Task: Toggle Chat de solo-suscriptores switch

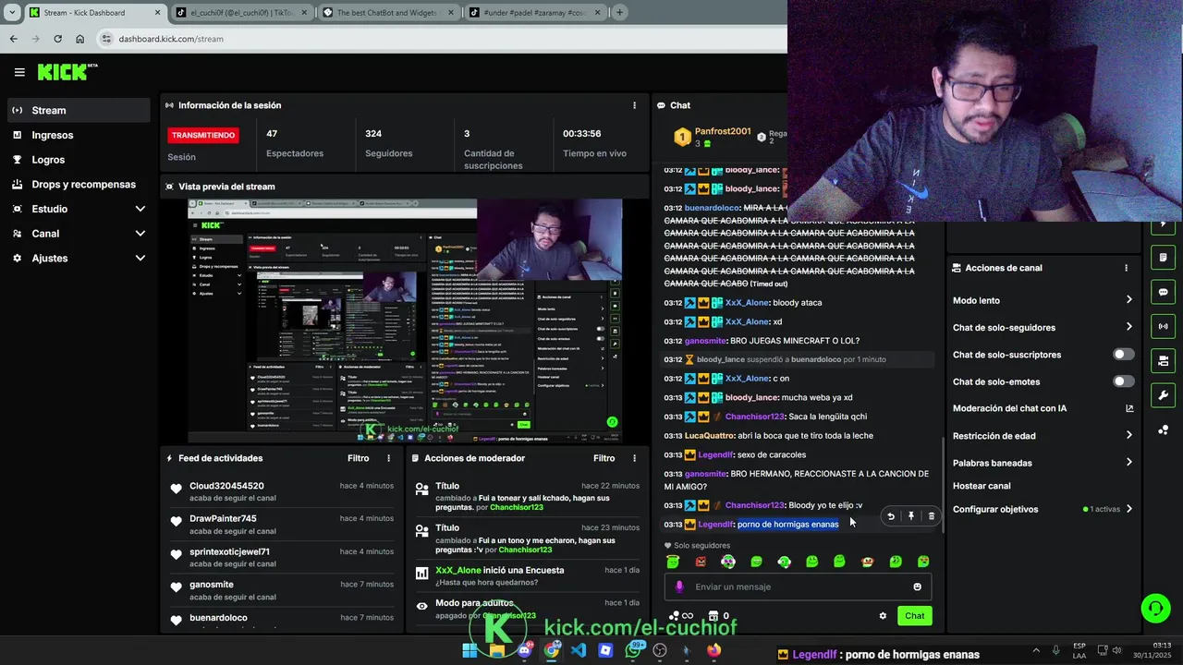Action: [x=1123, y=355]
